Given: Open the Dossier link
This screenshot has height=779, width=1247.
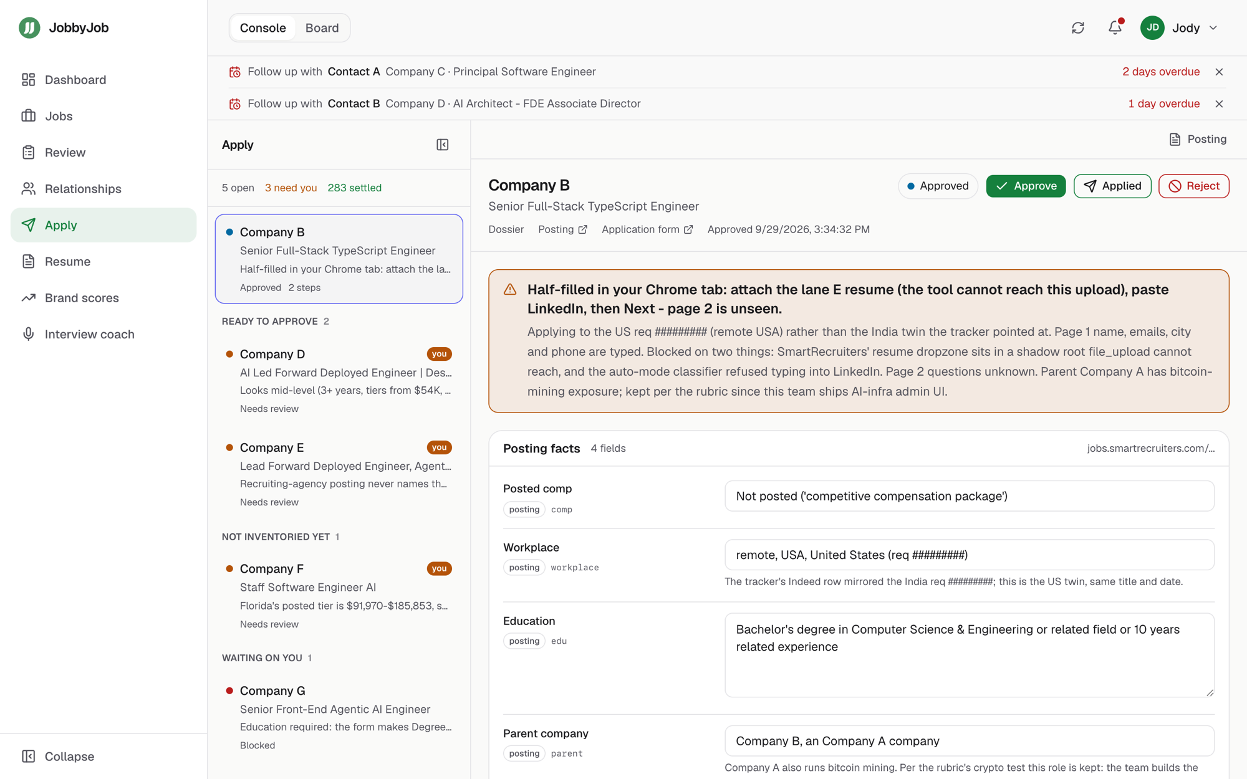Looking at the screenshot, I should click(x=506, y=229).
